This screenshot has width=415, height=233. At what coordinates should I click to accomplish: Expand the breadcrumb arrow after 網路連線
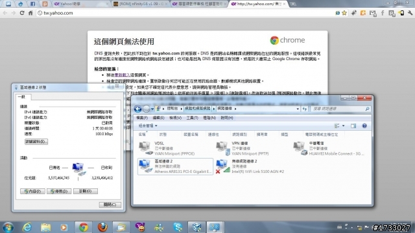235,109
